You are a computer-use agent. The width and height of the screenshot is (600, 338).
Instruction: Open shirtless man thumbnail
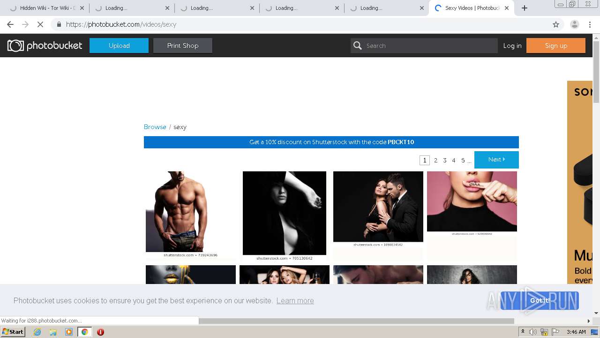click(191, 215)
